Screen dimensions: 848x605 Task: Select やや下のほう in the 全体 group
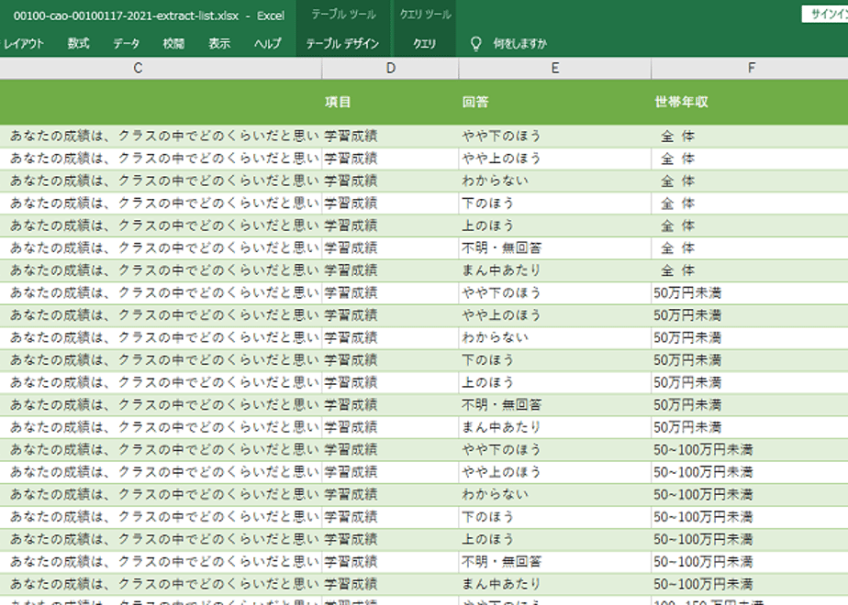555,136
